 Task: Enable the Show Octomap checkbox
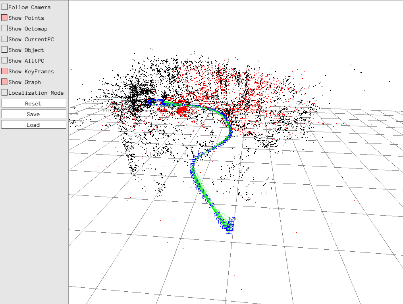coord(4,29)
